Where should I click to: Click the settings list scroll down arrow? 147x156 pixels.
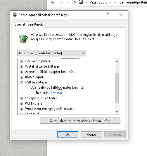[x=117, y=112]
